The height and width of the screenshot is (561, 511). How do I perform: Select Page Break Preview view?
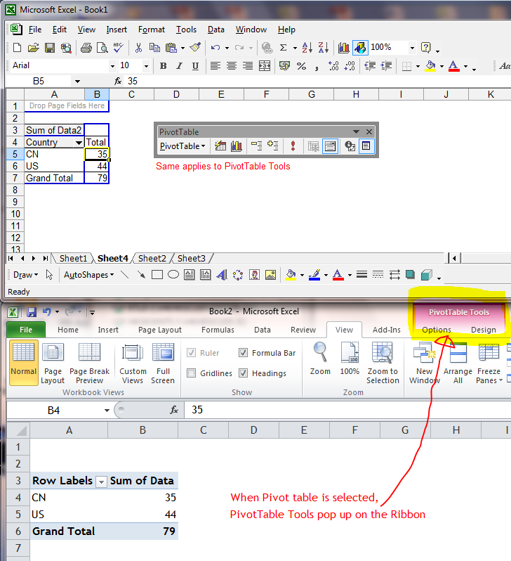tap(89, 361)
